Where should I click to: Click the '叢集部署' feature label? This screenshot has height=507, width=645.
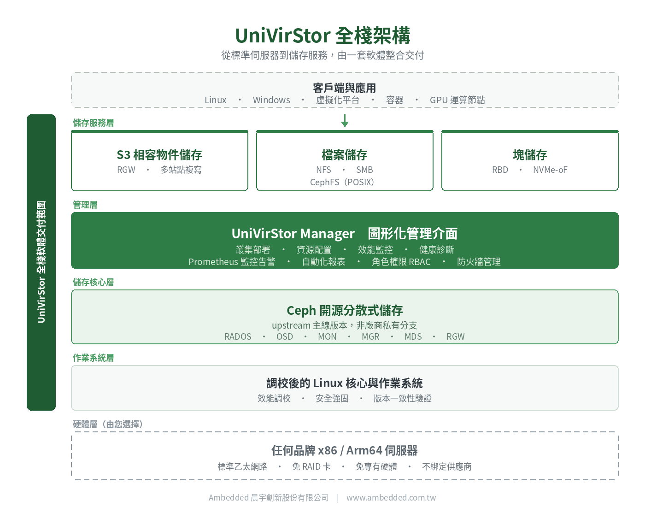tap(253, 250)
